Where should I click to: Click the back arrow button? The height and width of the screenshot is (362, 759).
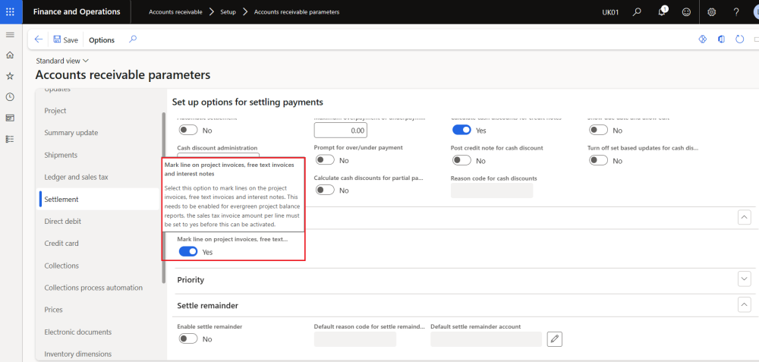coord(39,39)
